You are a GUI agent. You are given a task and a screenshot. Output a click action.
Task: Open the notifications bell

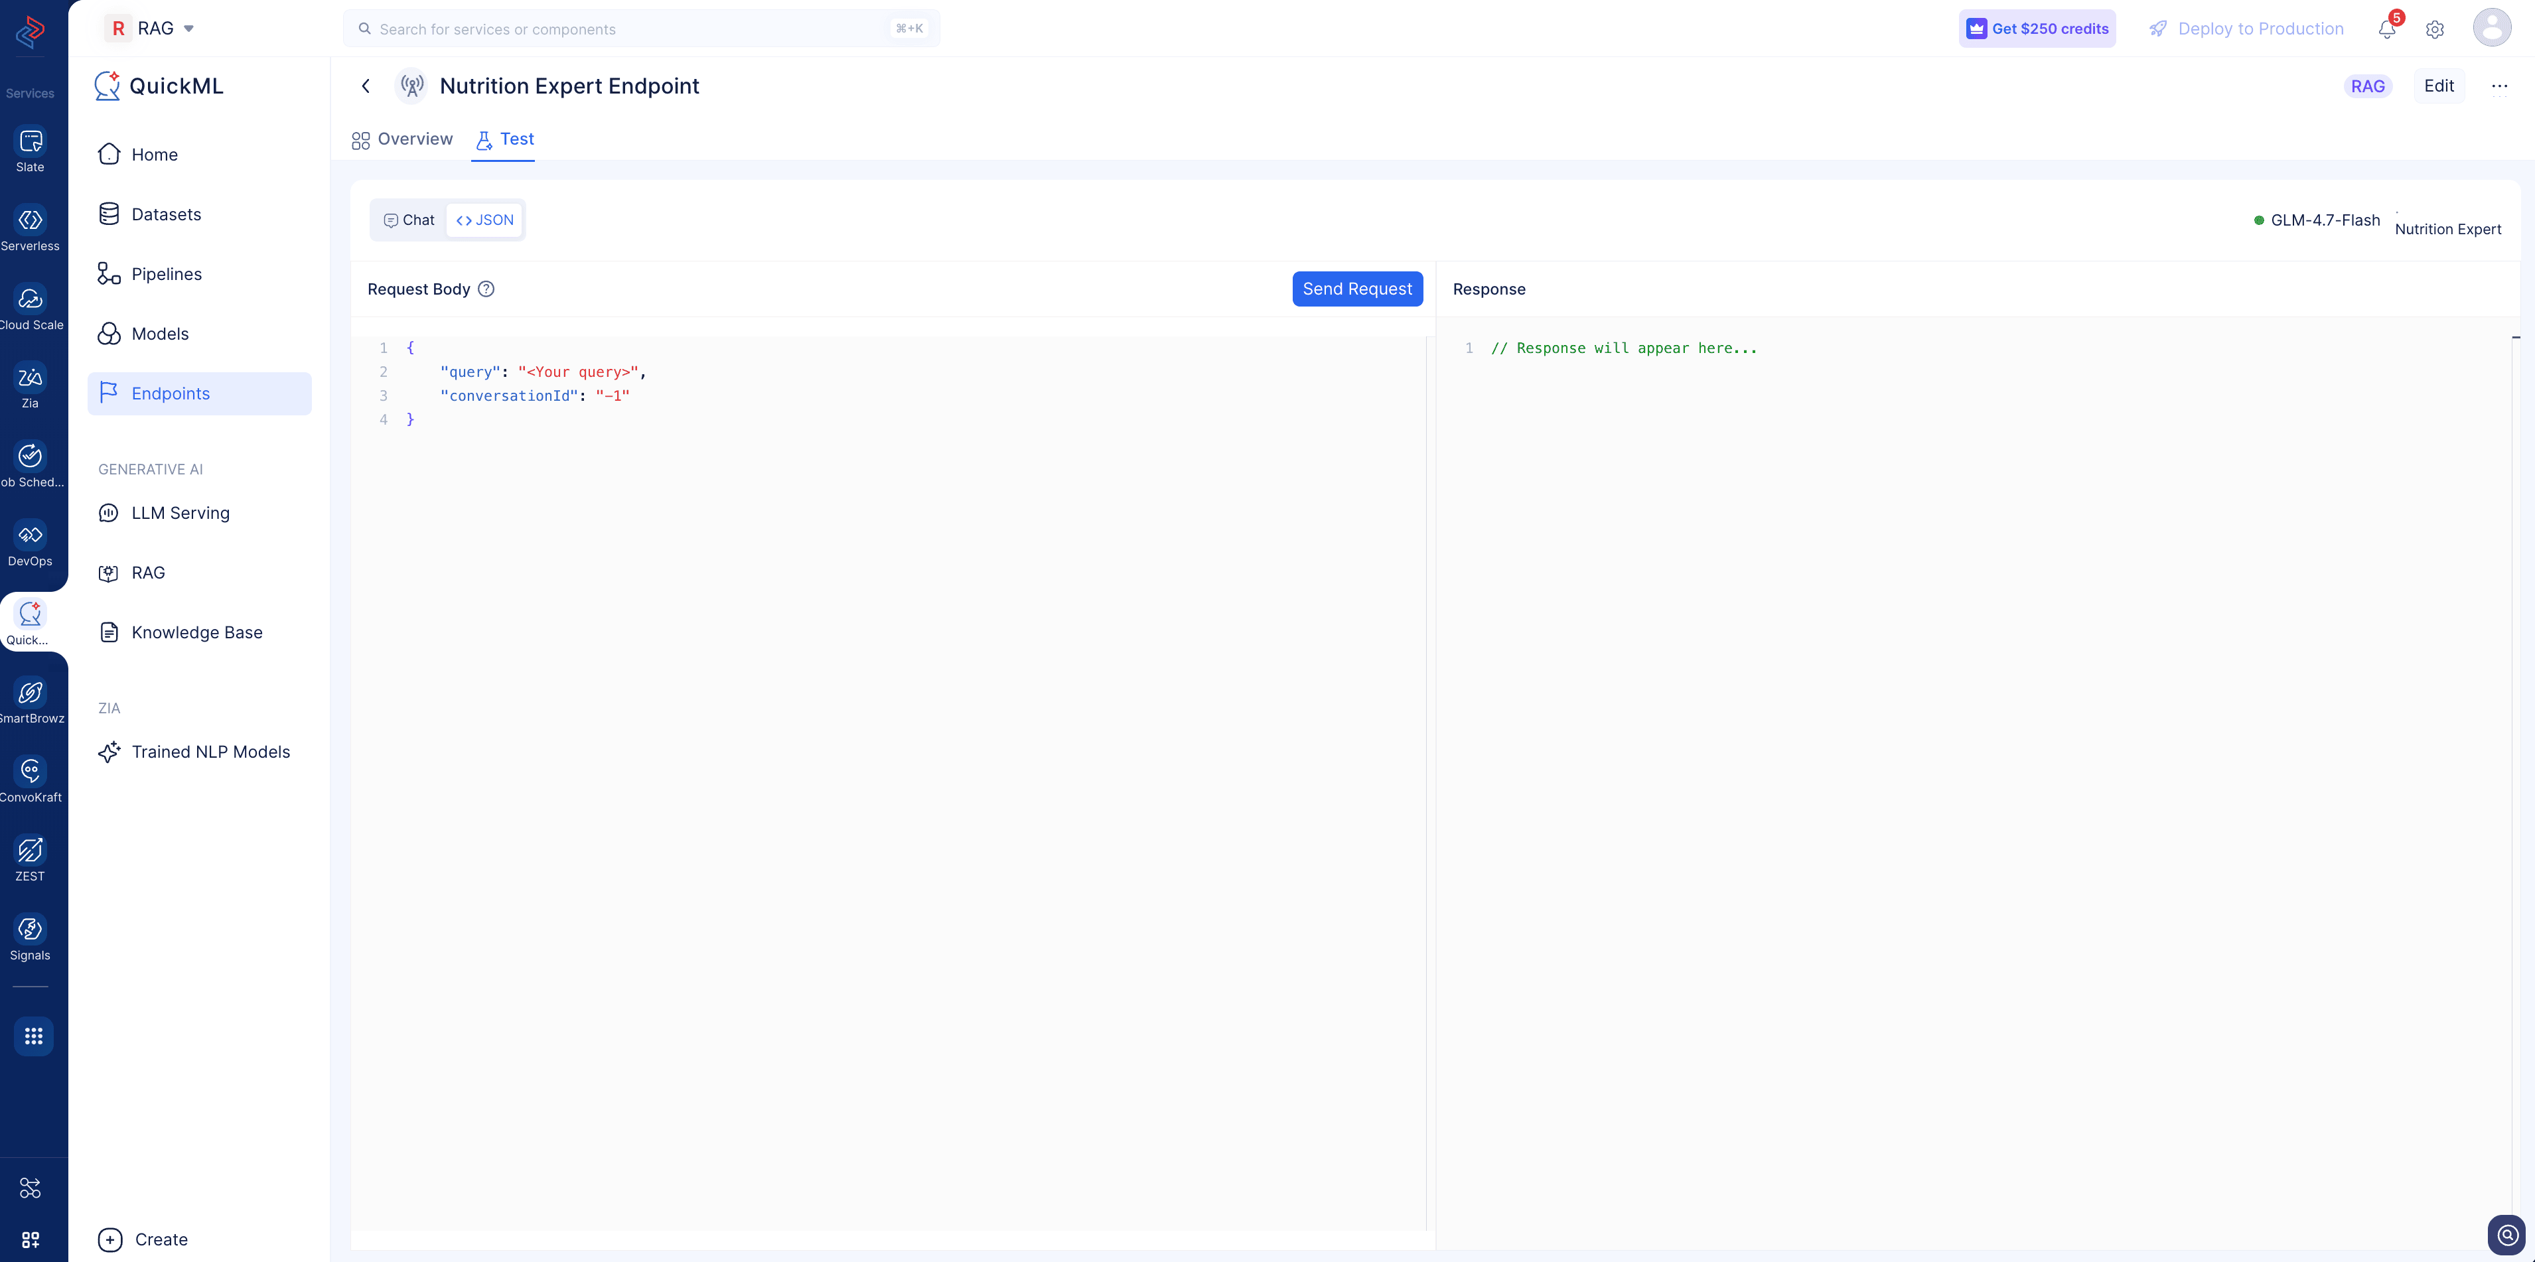pyautogui.click(x=2386, y=29)
